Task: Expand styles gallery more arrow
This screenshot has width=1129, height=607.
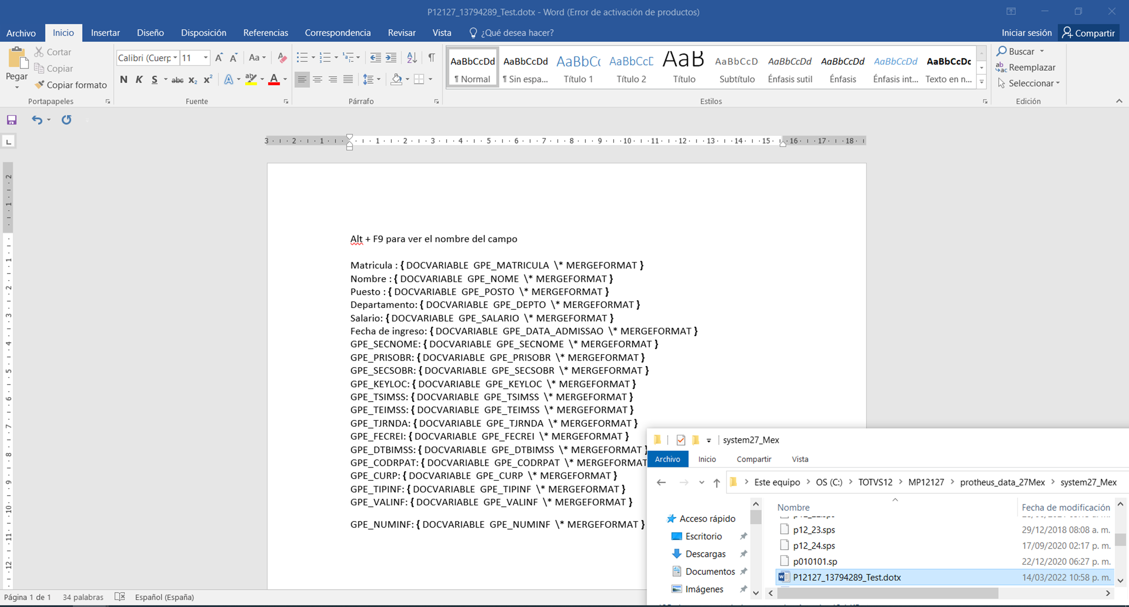Action: pos(982,82)
